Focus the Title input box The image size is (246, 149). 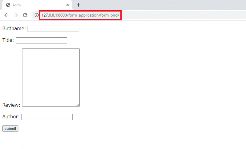pos(41,41)
